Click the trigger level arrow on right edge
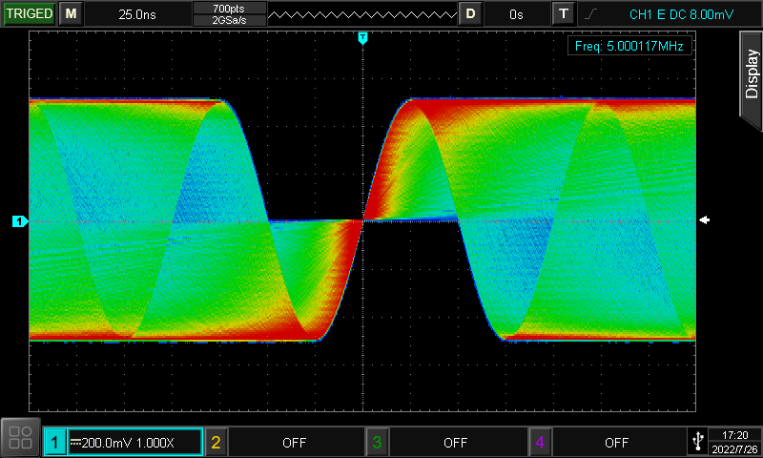The width and height of the screenshot is (763, 458). [x=705, y=221]
